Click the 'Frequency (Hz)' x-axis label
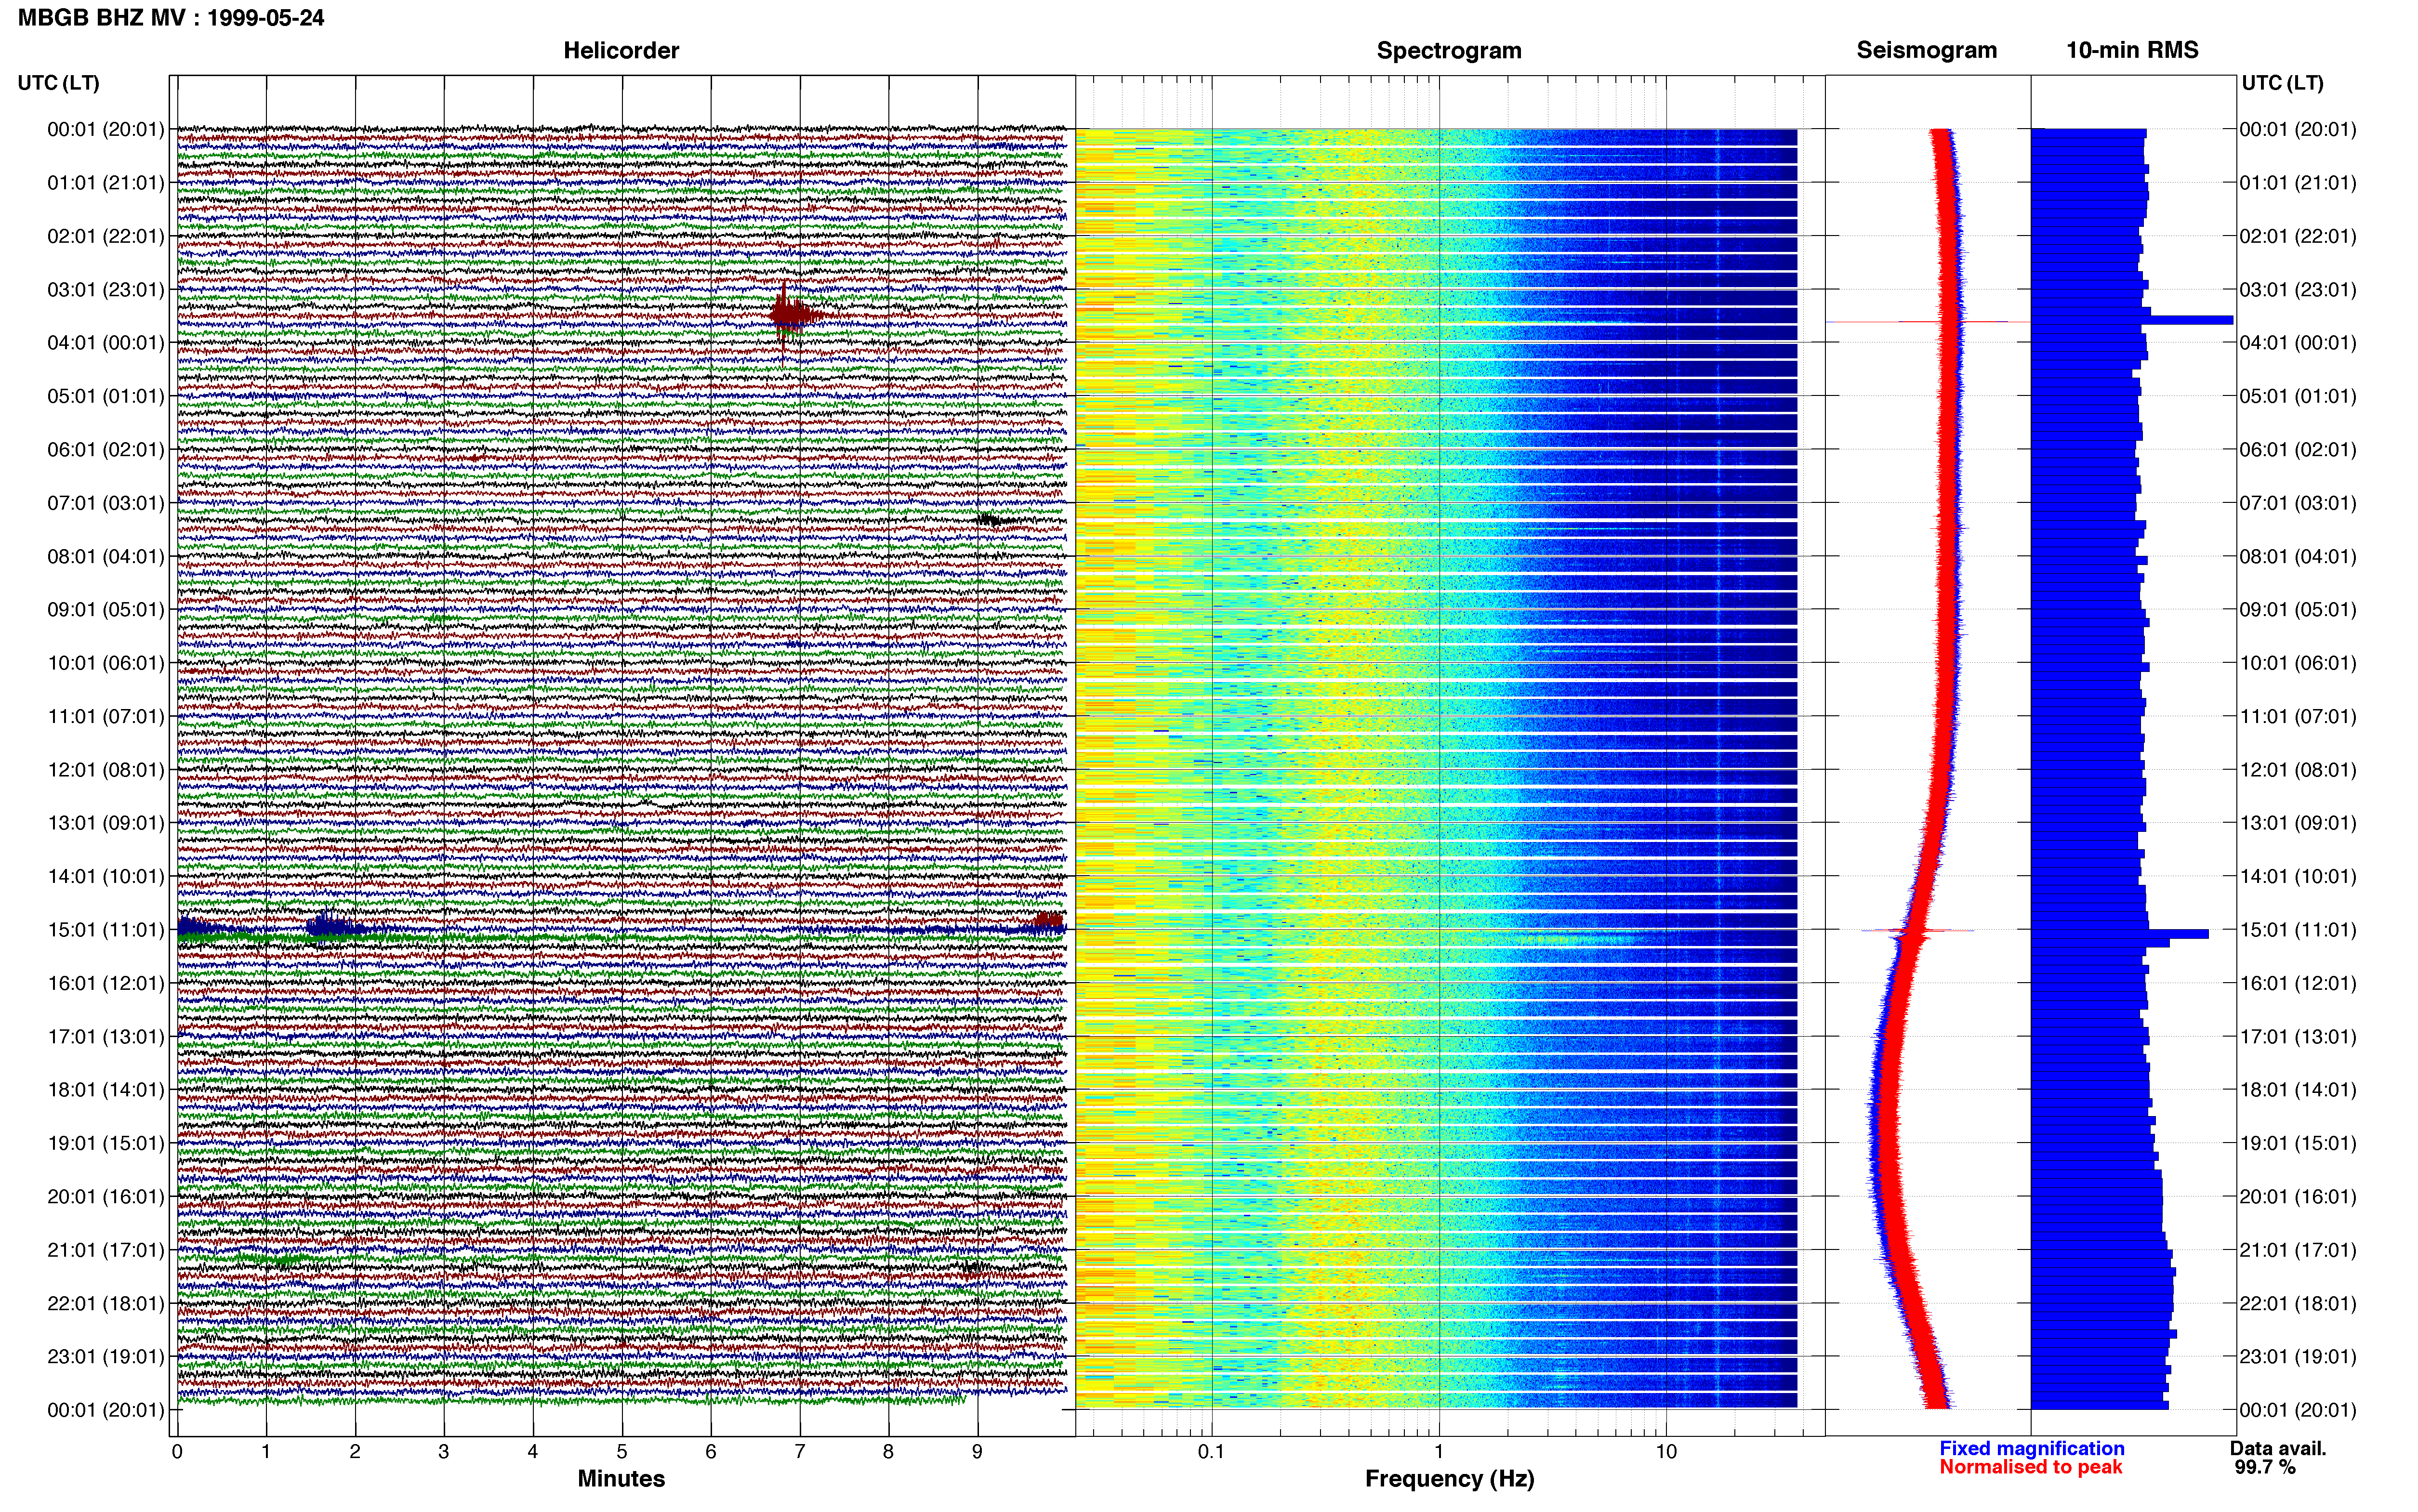The width and height of the screenshot is (2418, 1512). [x=1449, y=1478]
